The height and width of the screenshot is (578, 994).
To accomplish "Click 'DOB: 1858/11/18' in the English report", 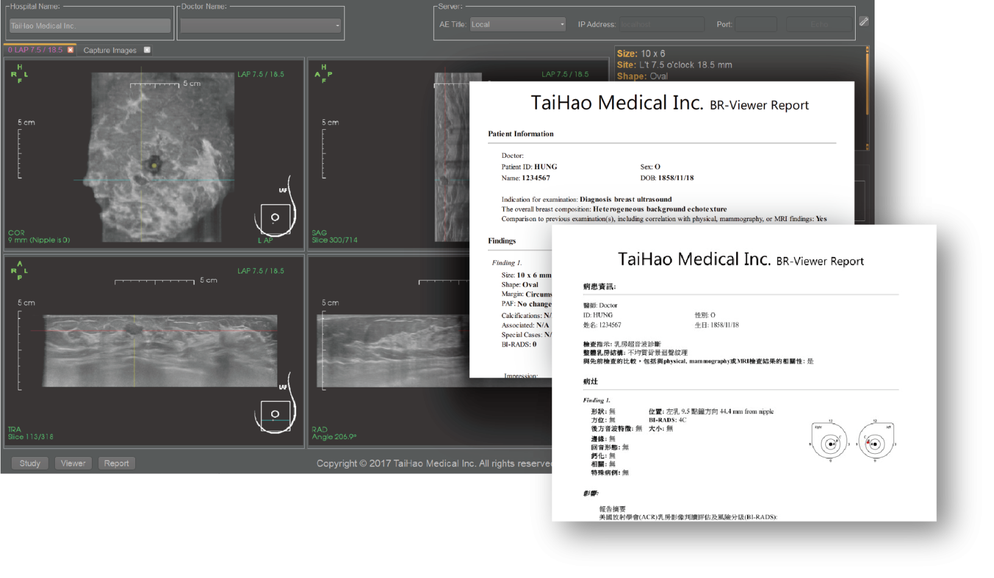I will coord(667,178).
